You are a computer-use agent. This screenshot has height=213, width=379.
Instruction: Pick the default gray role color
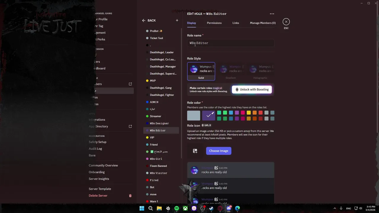click(194, 115)
